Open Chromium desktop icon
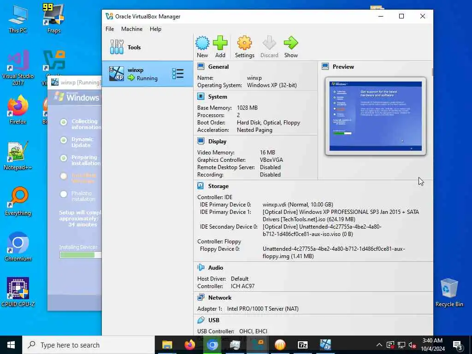This screenshot has height=354, width=472. [18, 247]
